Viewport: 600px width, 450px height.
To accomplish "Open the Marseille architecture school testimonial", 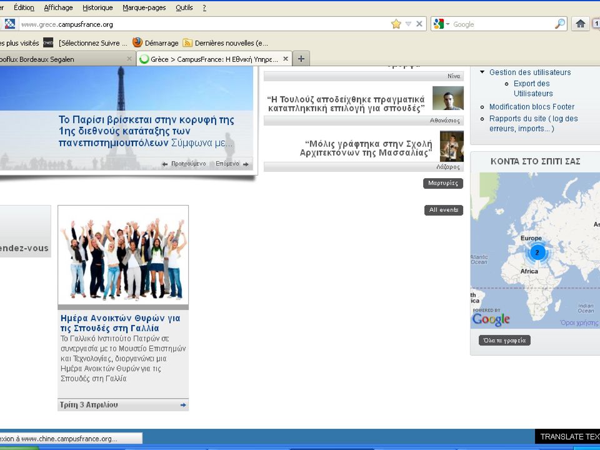I will click(x=366, y=148).
